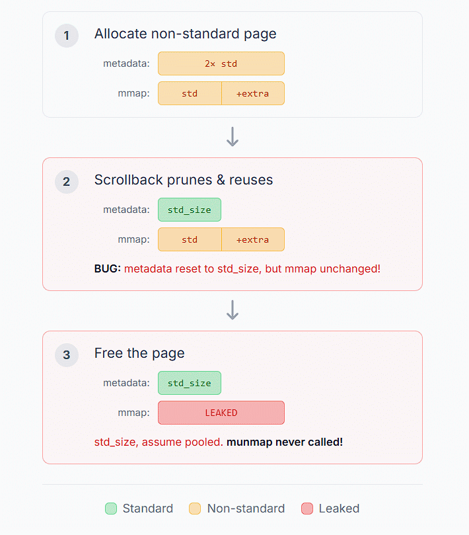Click the step 3 number badge
The height and width of the screenshot is (535, 469).
pyautogui.click(x=66, y=354)
